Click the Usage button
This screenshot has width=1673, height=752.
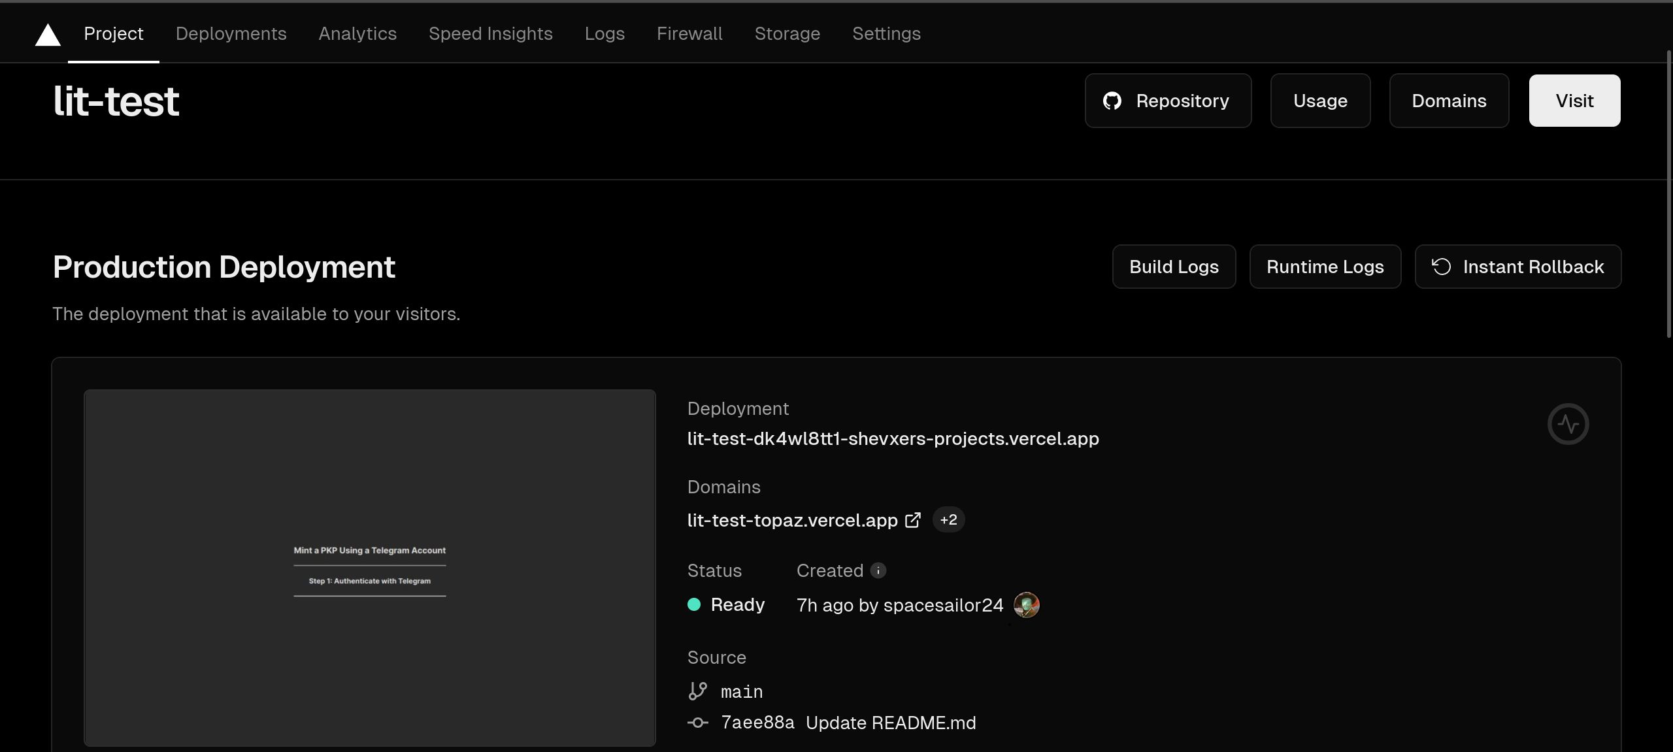[1320, 101]
